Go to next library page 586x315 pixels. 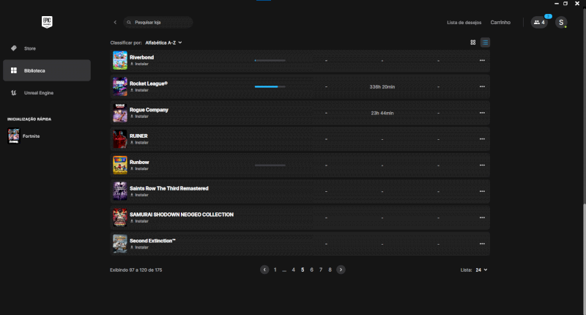point(341,270)
